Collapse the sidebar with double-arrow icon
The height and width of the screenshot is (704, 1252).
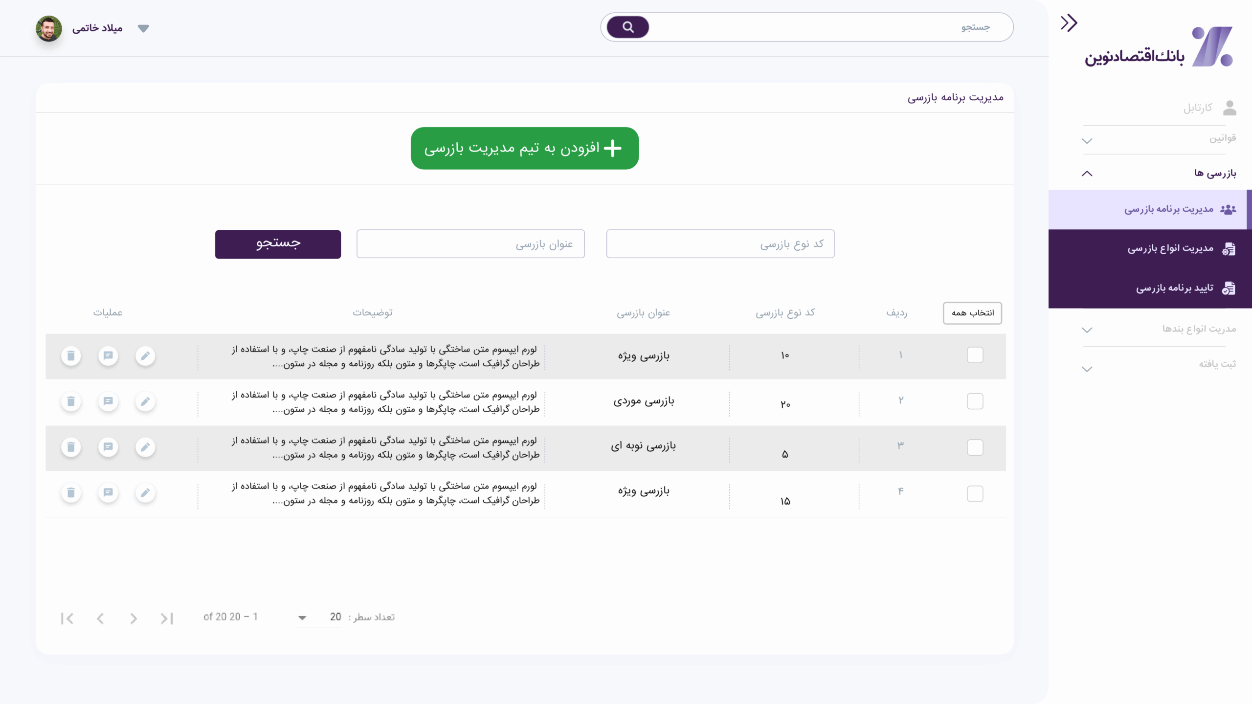coord(1069,23)
